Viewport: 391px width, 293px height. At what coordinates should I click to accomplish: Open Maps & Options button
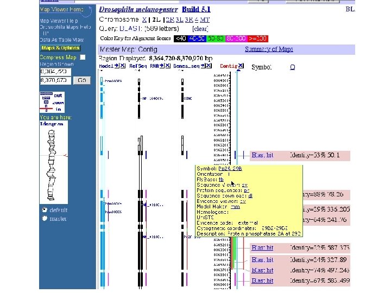tap(60, 48)
